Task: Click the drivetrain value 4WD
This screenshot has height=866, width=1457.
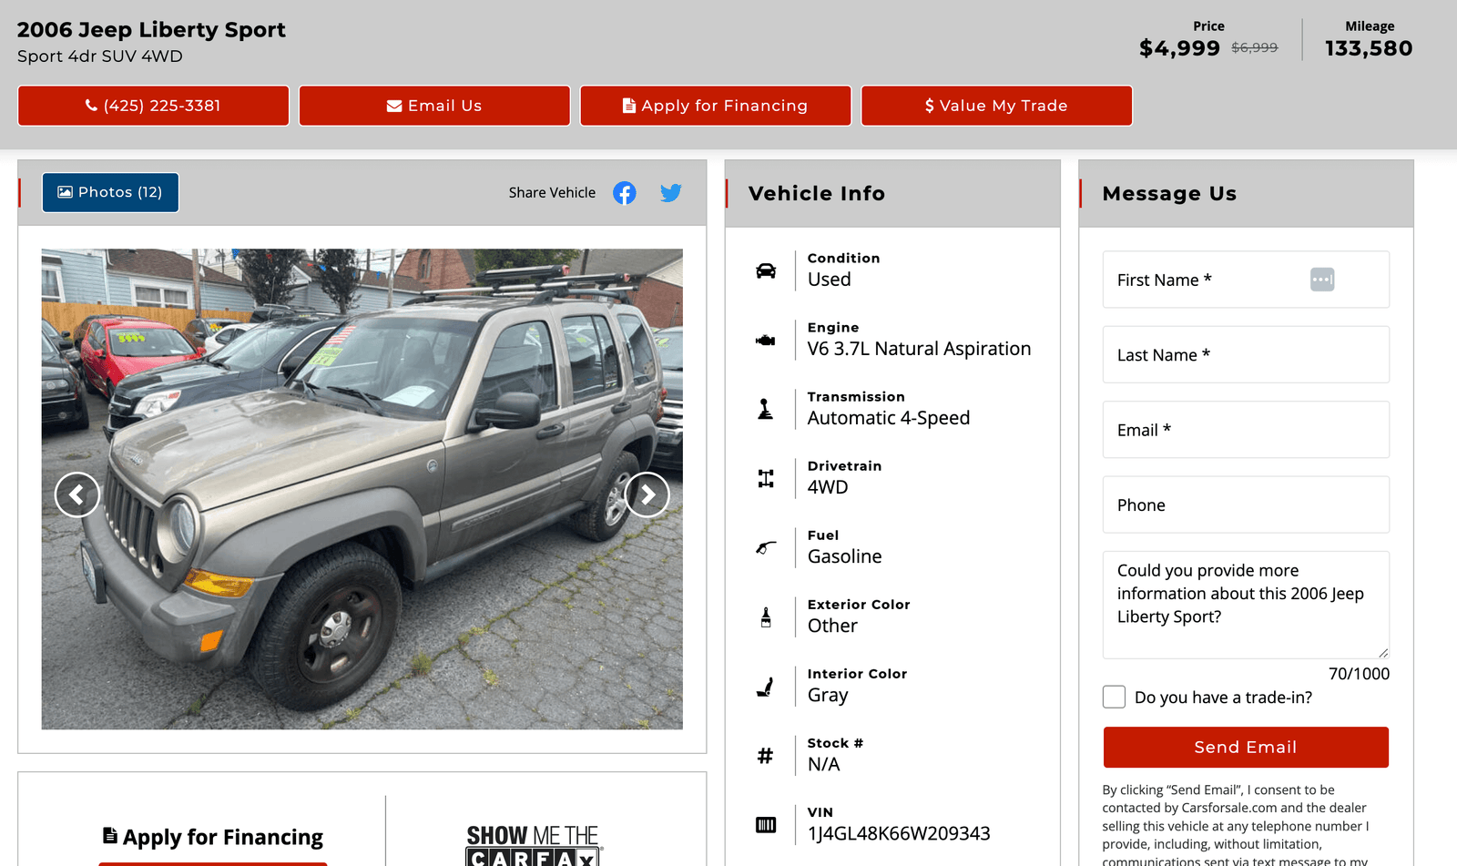Action: pos(828,487)
